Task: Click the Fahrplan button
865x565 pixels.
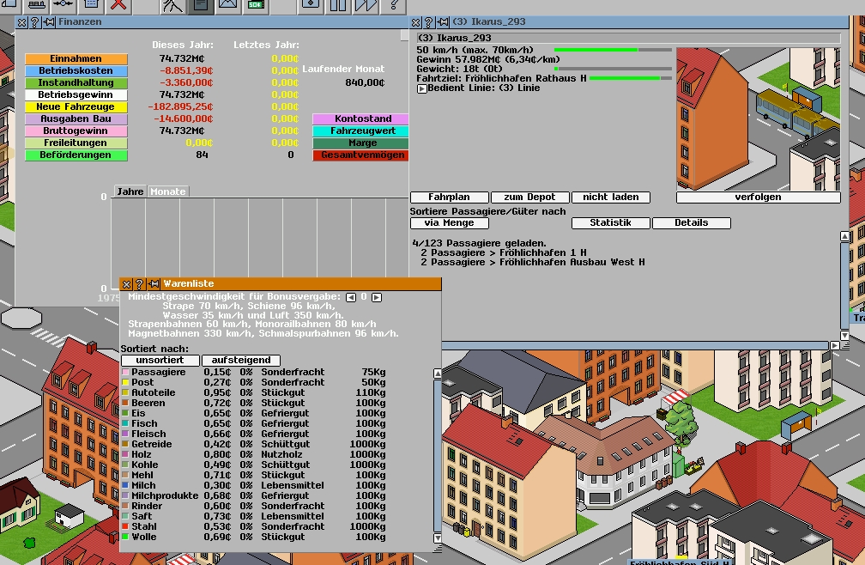Action: coord(451,197)
